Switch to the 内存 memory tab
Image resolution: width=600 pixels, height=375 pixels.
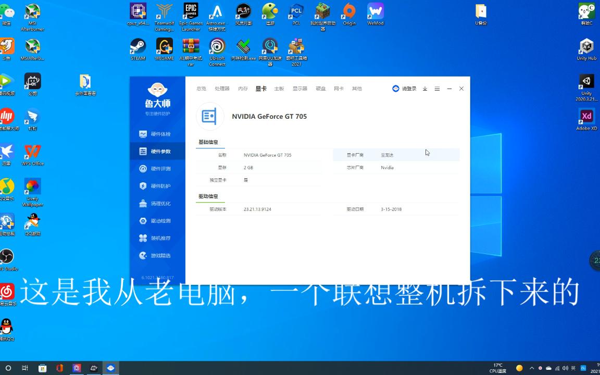(243, 89)
